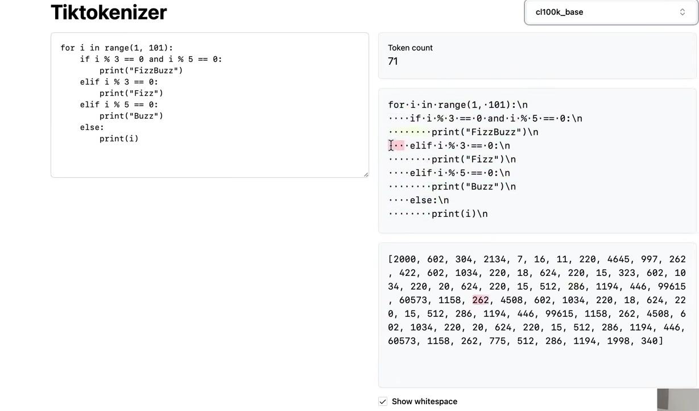Click the highlighted 262 token ID
This screenshot has height=411, width=699.
tap(480, 300)
